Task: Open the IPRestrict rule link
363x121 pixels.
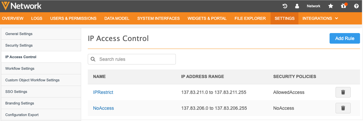Action: point(103,92)
